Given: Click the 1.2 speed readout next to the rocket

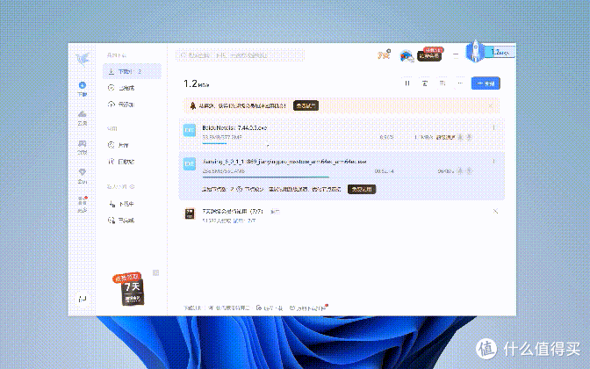Looking at the screenshot, I should coord(500,53).
